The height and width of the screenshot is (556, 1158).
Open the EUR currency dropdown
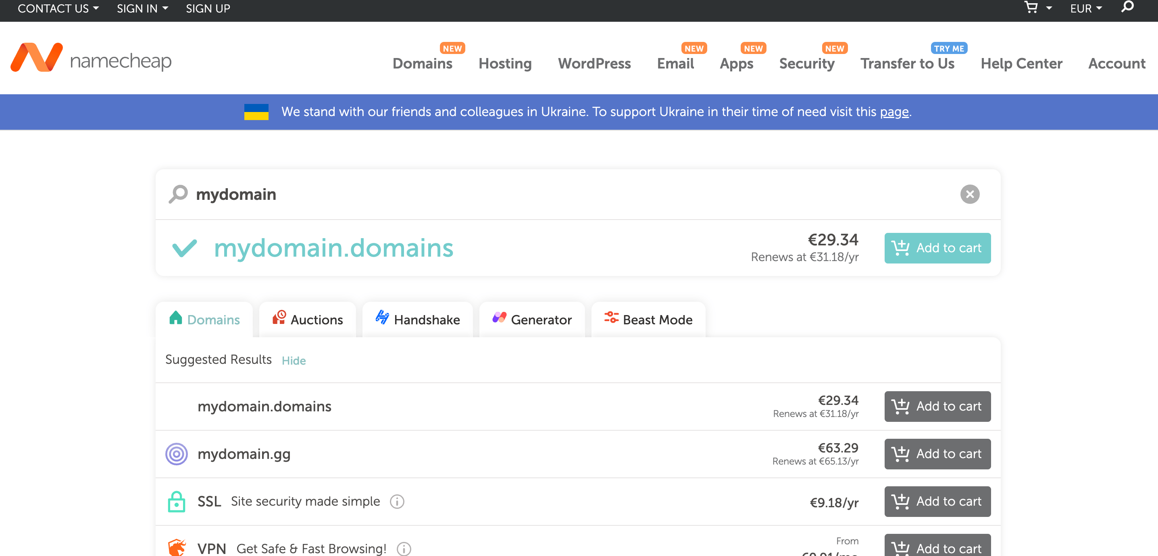click(1086, 8)
